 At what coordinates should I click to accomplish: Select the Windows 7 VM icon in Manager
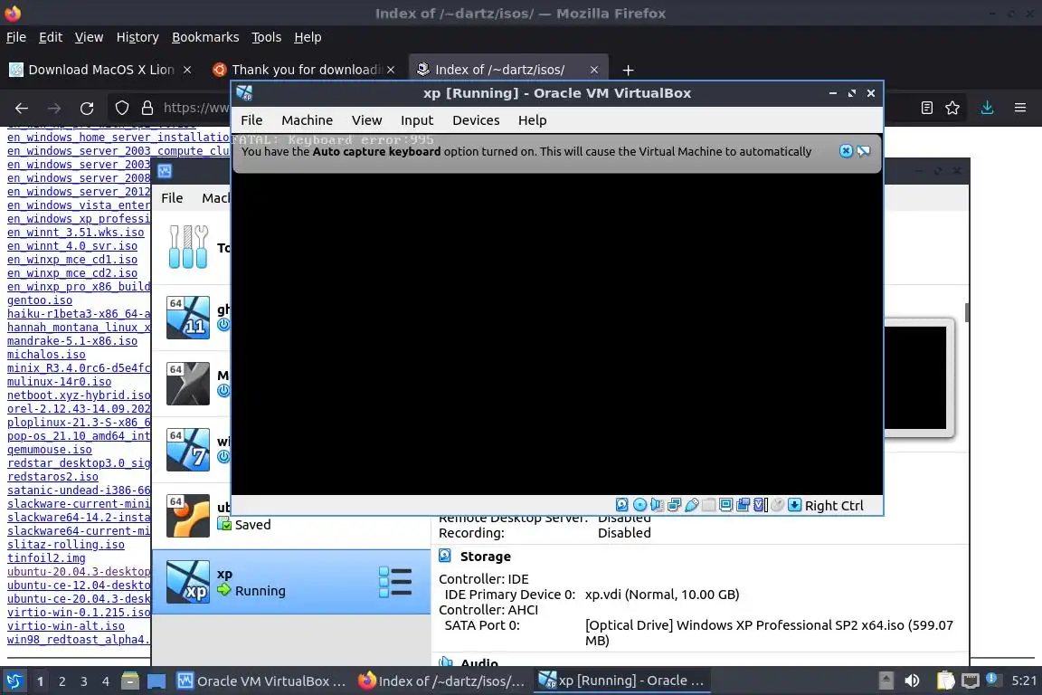pos(188,450)
